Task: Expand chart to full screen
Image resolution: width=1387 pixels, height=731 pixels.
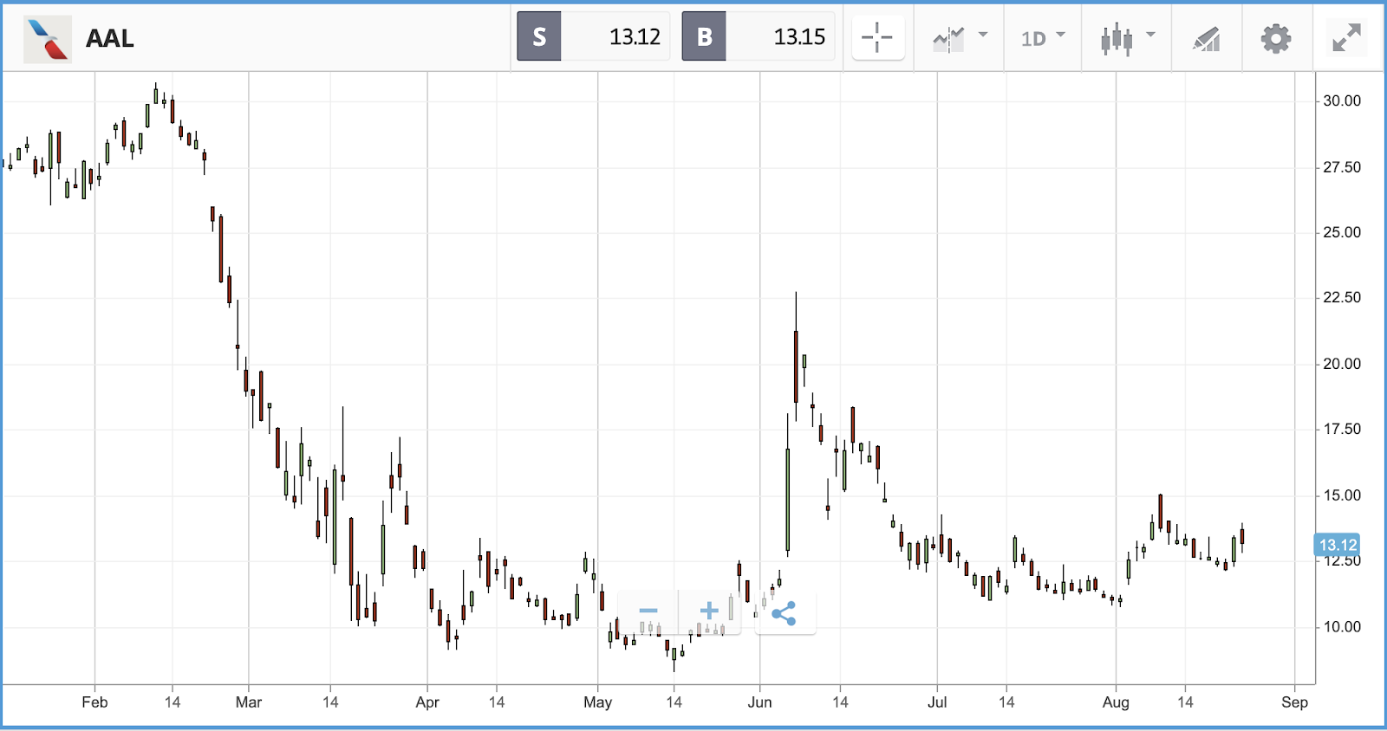Action: pos(1346,38)
